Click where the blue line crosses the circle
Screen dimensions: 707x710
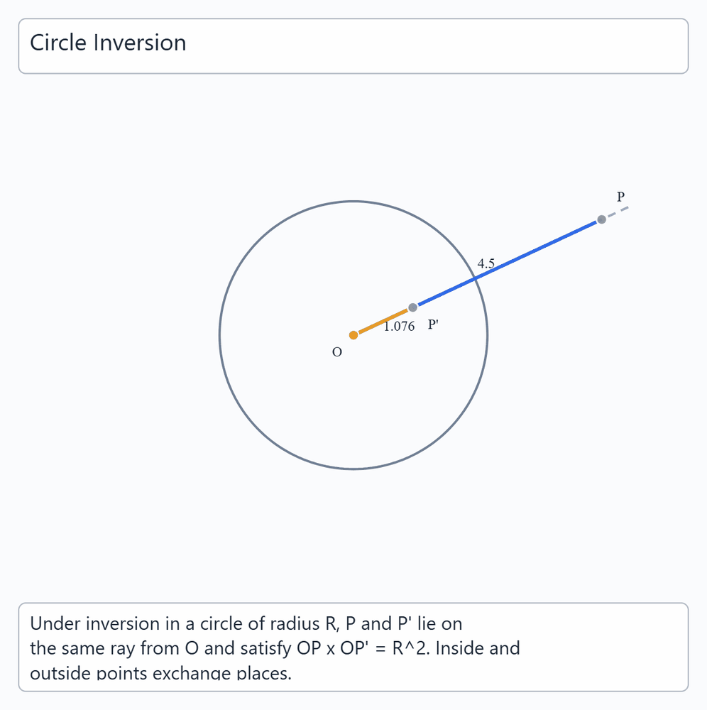click(x=476, y=278)
